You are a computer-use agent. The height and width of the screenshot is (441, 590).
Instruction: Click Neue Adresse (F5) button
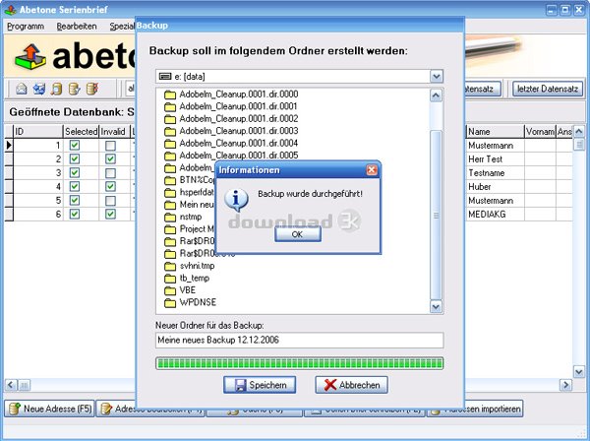point(49,409)
